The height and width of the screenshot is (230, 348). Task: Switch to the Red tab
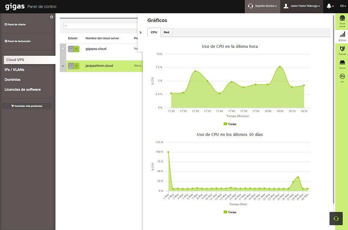(x=166, y=32)
